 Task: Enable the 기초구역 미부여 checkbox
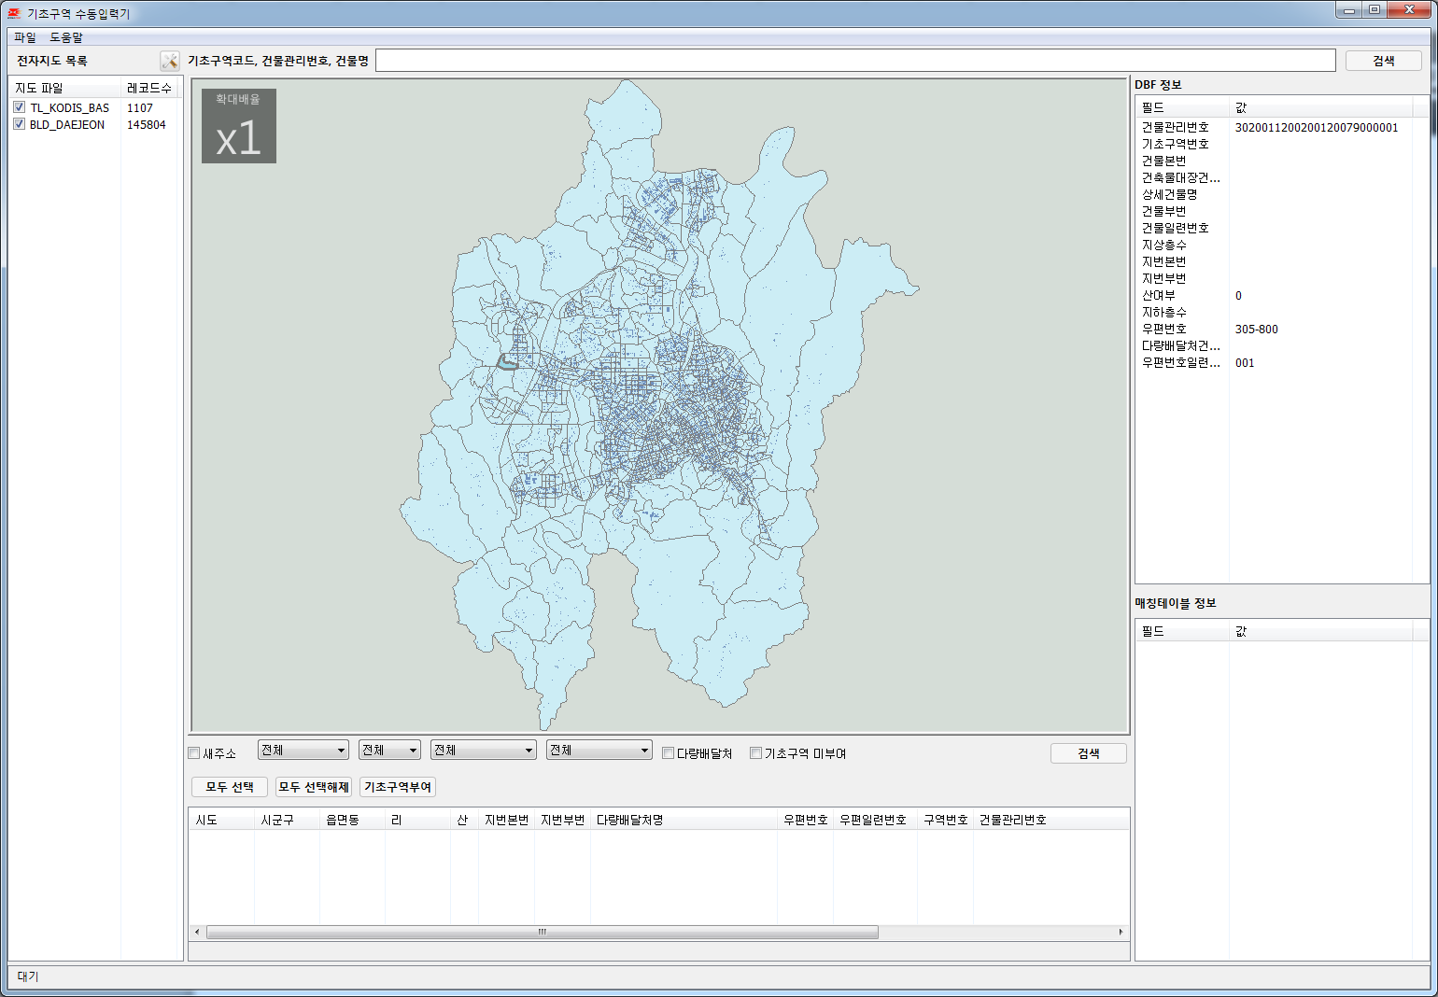click(756, 753)
